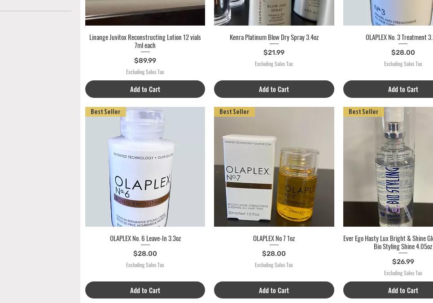Add OLAPLEX No. 3 Treatment to cart
433x303 pixels.
(388, 89)
